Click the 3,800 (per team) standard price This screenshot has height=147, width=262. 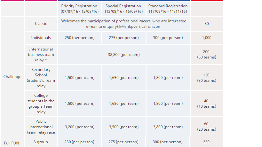168,127
